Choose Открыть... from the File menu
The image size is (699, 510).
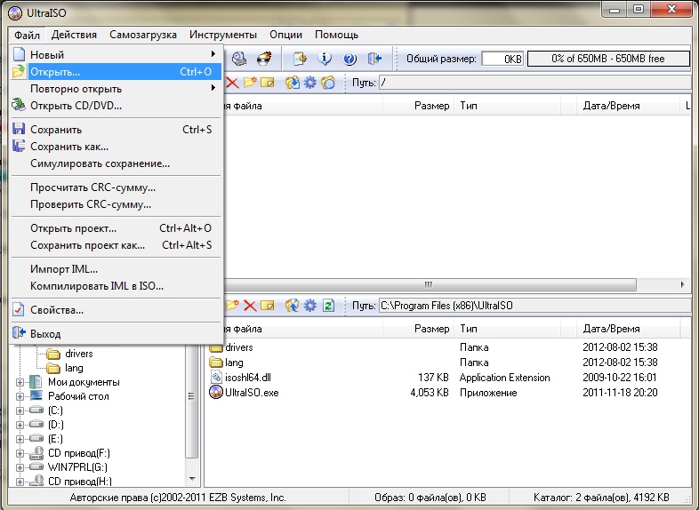(x=116, y=72)
